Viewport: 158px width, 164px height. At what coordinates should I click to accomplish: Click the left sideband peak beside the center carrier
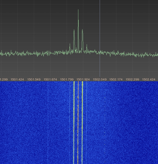(x=74, y=30)
